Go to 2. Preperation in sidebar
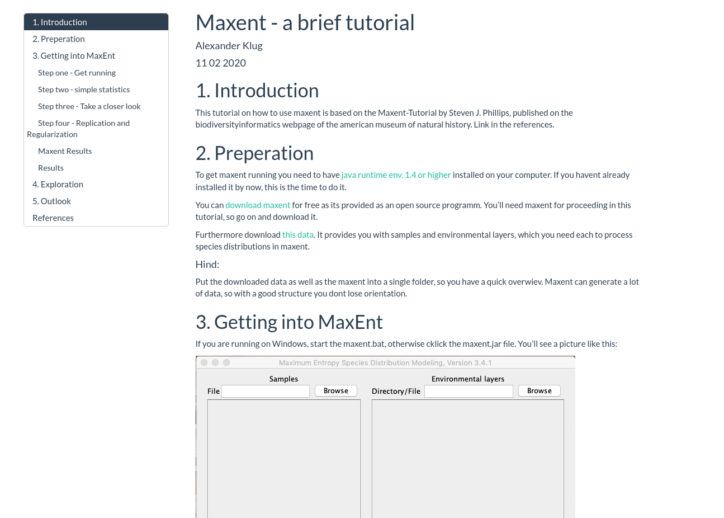This screenshot has width=724, height=518. tap(59, 39)
